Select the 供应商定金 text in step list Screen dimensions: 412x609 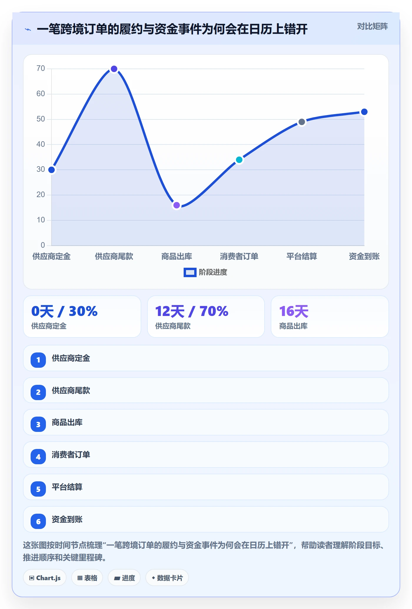[x=71, y=358]
